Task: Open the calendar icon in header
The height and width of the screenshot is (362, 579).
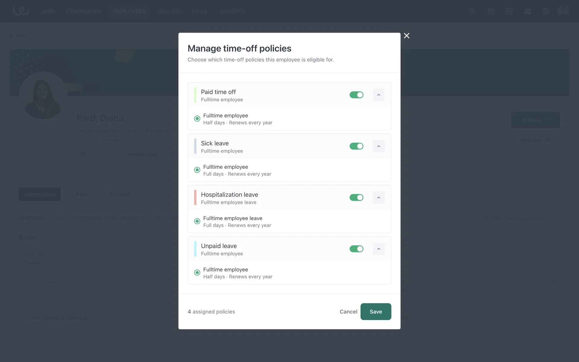Action: tap(491, 11)
